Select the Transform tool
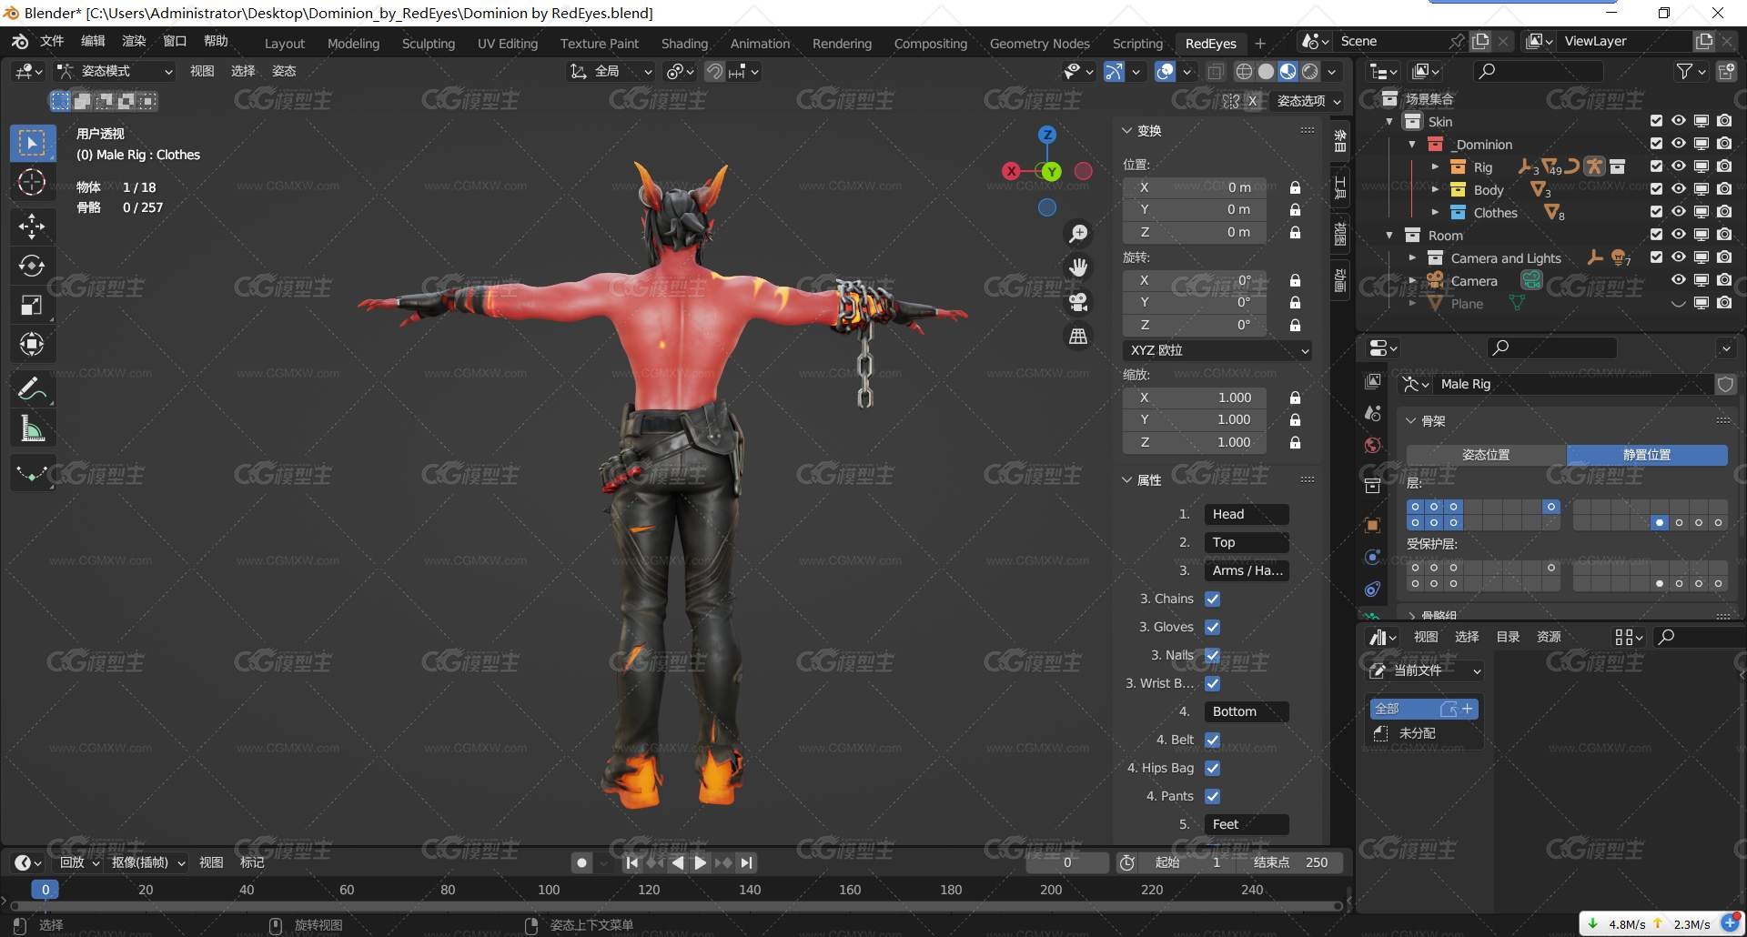 (32, 344)
